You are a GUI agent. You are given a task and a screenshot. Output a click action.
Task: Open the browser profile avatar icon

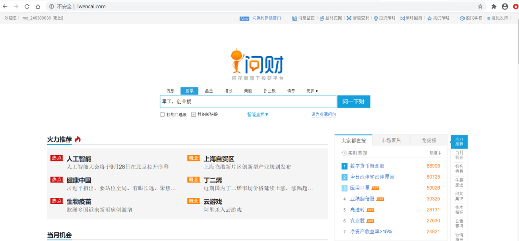tap(505, 6)
